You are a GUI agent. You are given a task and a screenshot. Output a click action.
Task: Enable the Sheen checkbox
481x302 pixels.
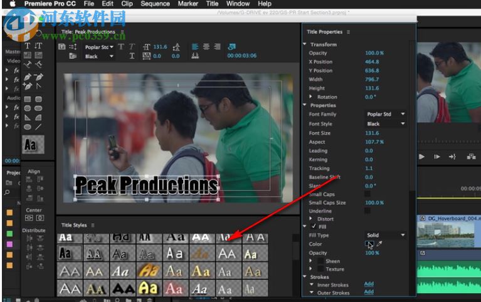(x=320, y=261)
